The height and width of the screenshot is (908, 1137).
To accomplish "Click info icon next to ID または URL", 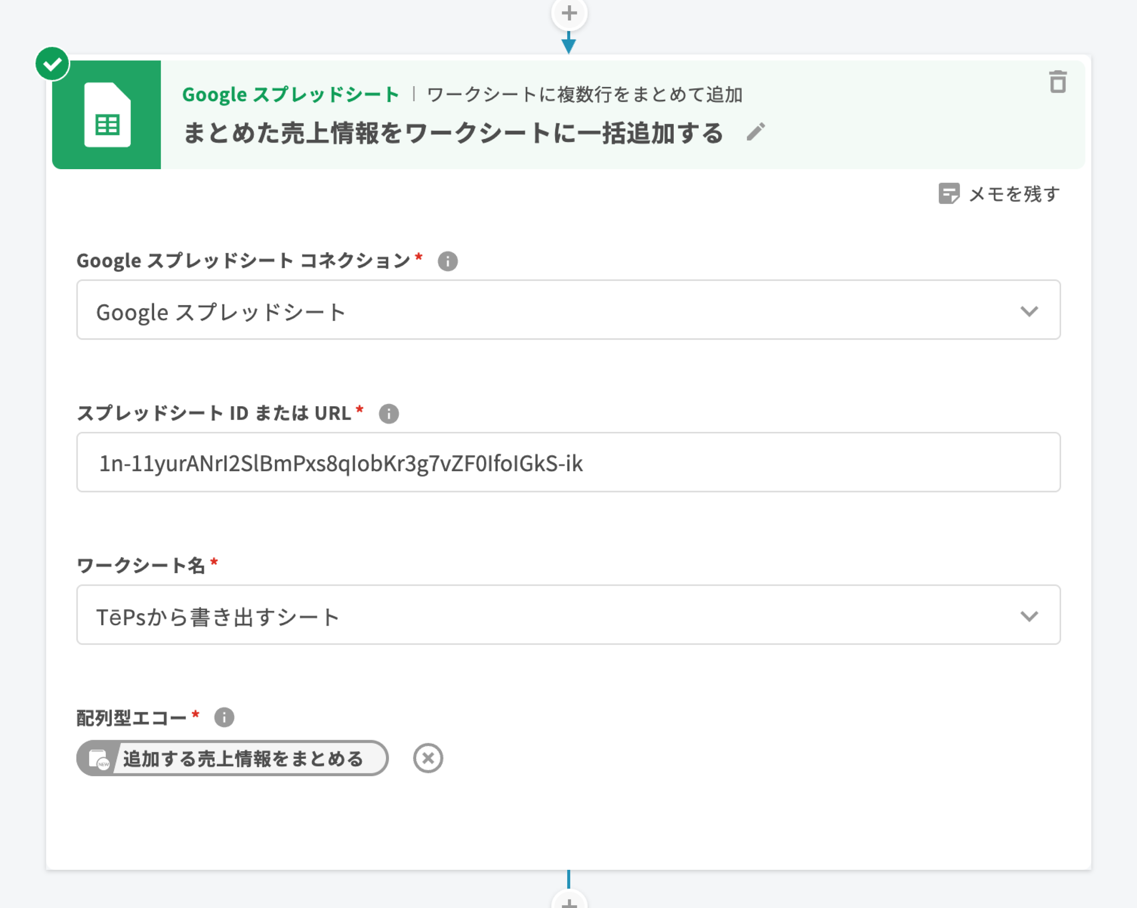I will pyautogui.click(x=389, y=413).
